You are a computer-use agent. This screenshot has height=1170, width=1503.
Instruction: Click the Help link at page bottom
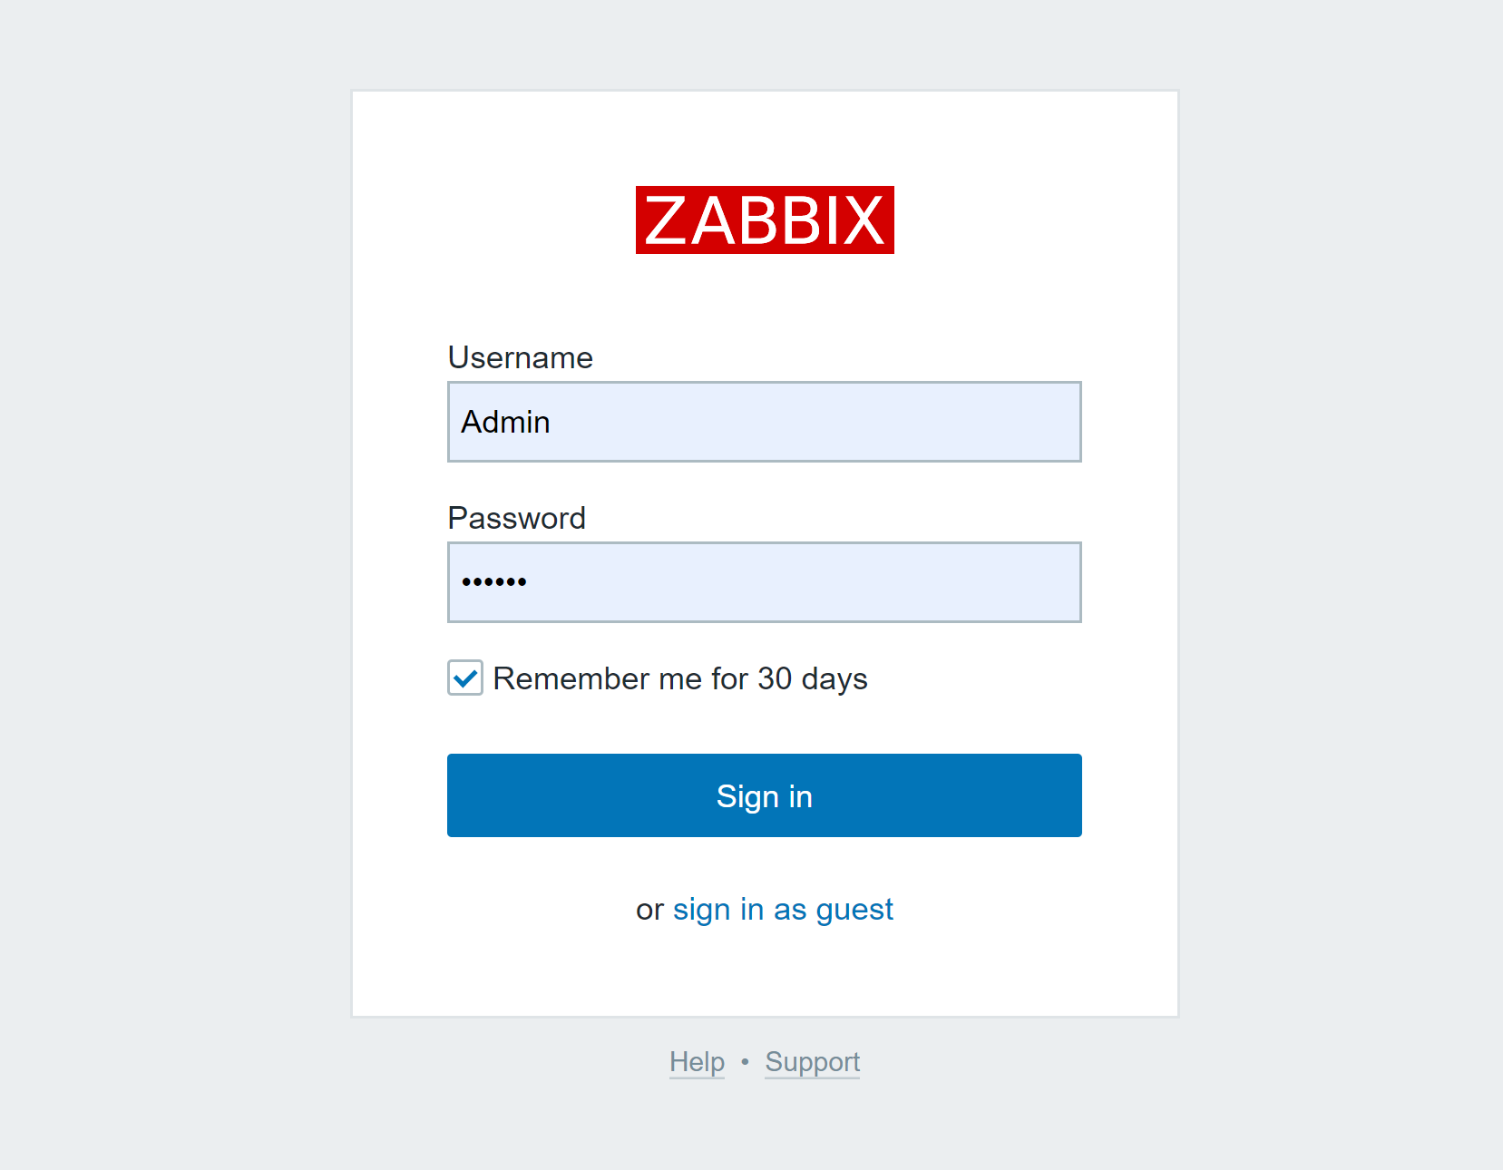pos(696,1062)
